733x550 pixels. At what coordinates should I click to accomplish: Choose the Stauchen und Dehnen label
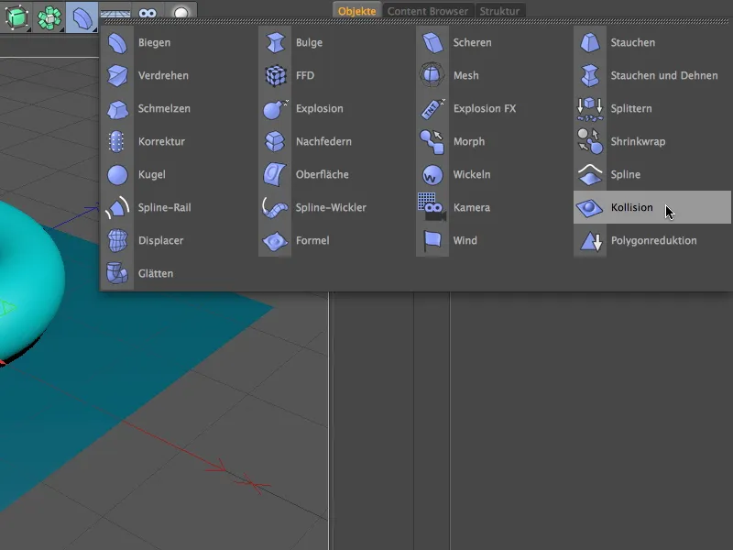coord(664,76)
